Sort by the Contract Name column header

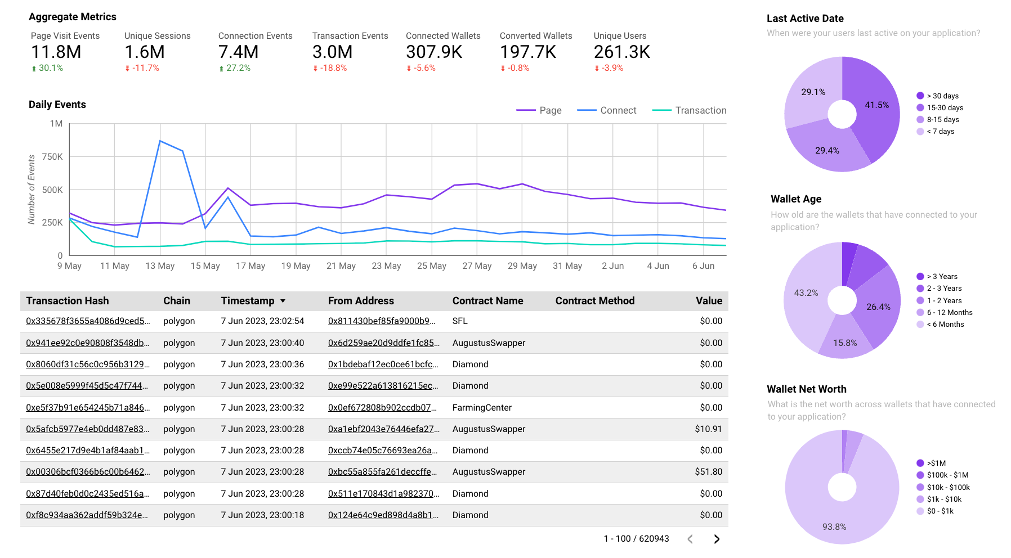click(x=487, y=300)
